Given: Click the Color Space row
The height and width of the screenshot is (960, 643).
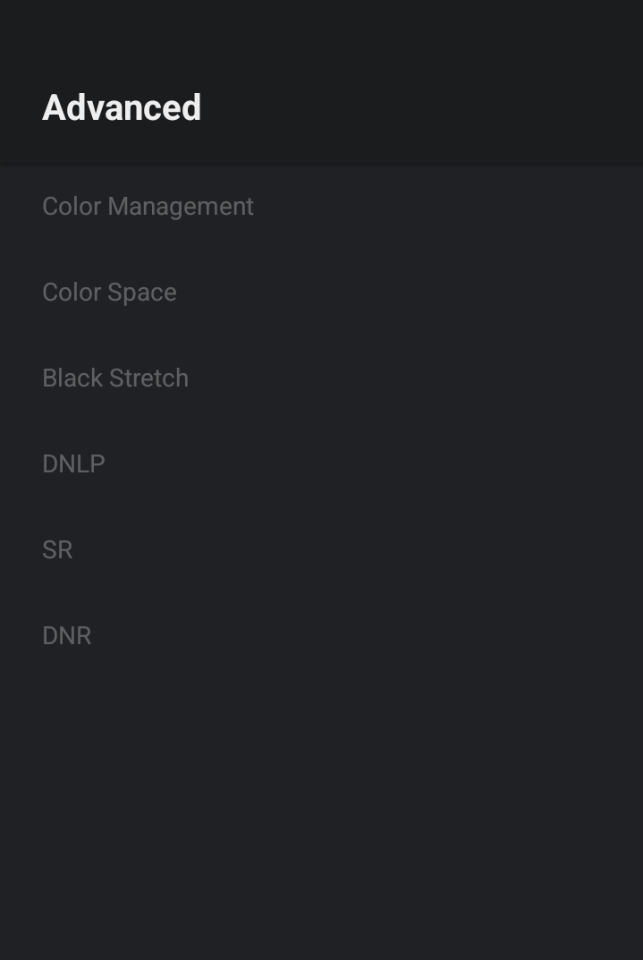Looking at the screenshot, I should pos(109,293).
